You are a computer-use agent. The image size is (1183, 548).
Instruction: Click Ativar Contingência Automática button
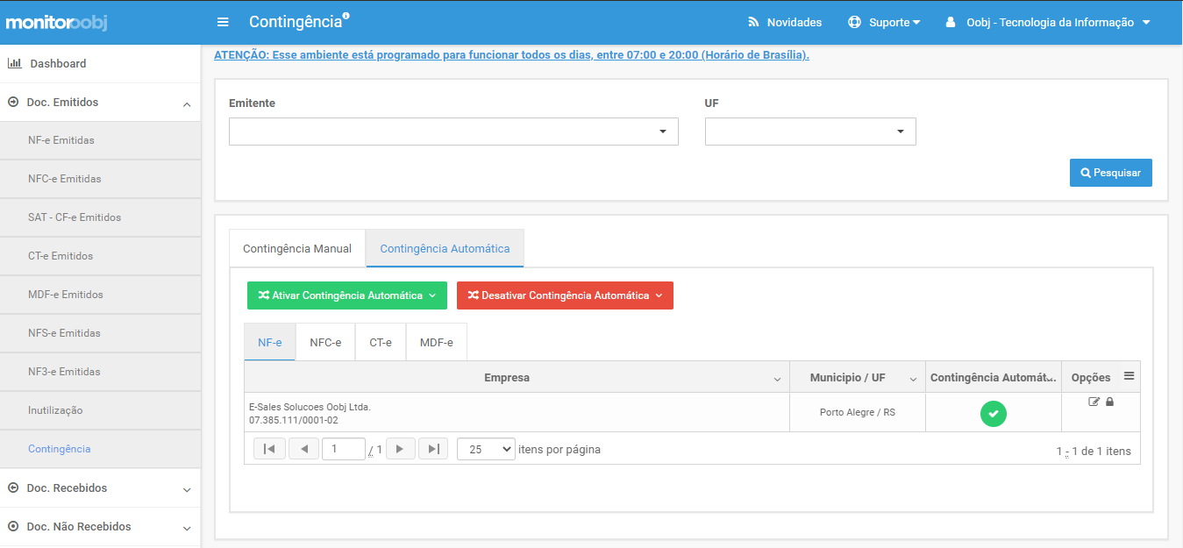[x=347, y=295]
